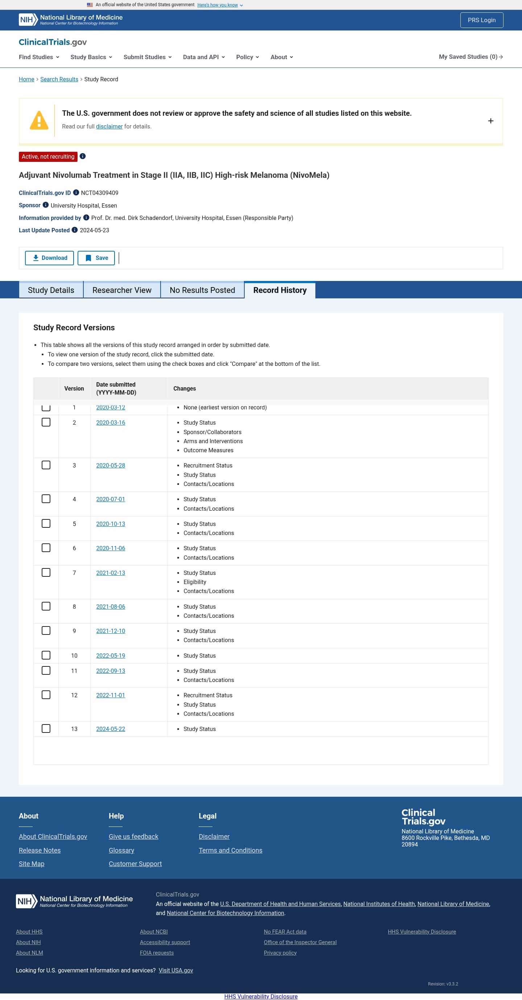Screen dimensions: 522x1000
Task: Open Terms and Conditions in the footer
Action: pos(230,850)
